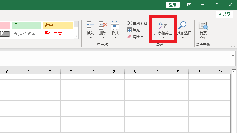The image size is (237, 133).
Task: Apply the Good (好) cell style
Action: (x=27, y=25)
